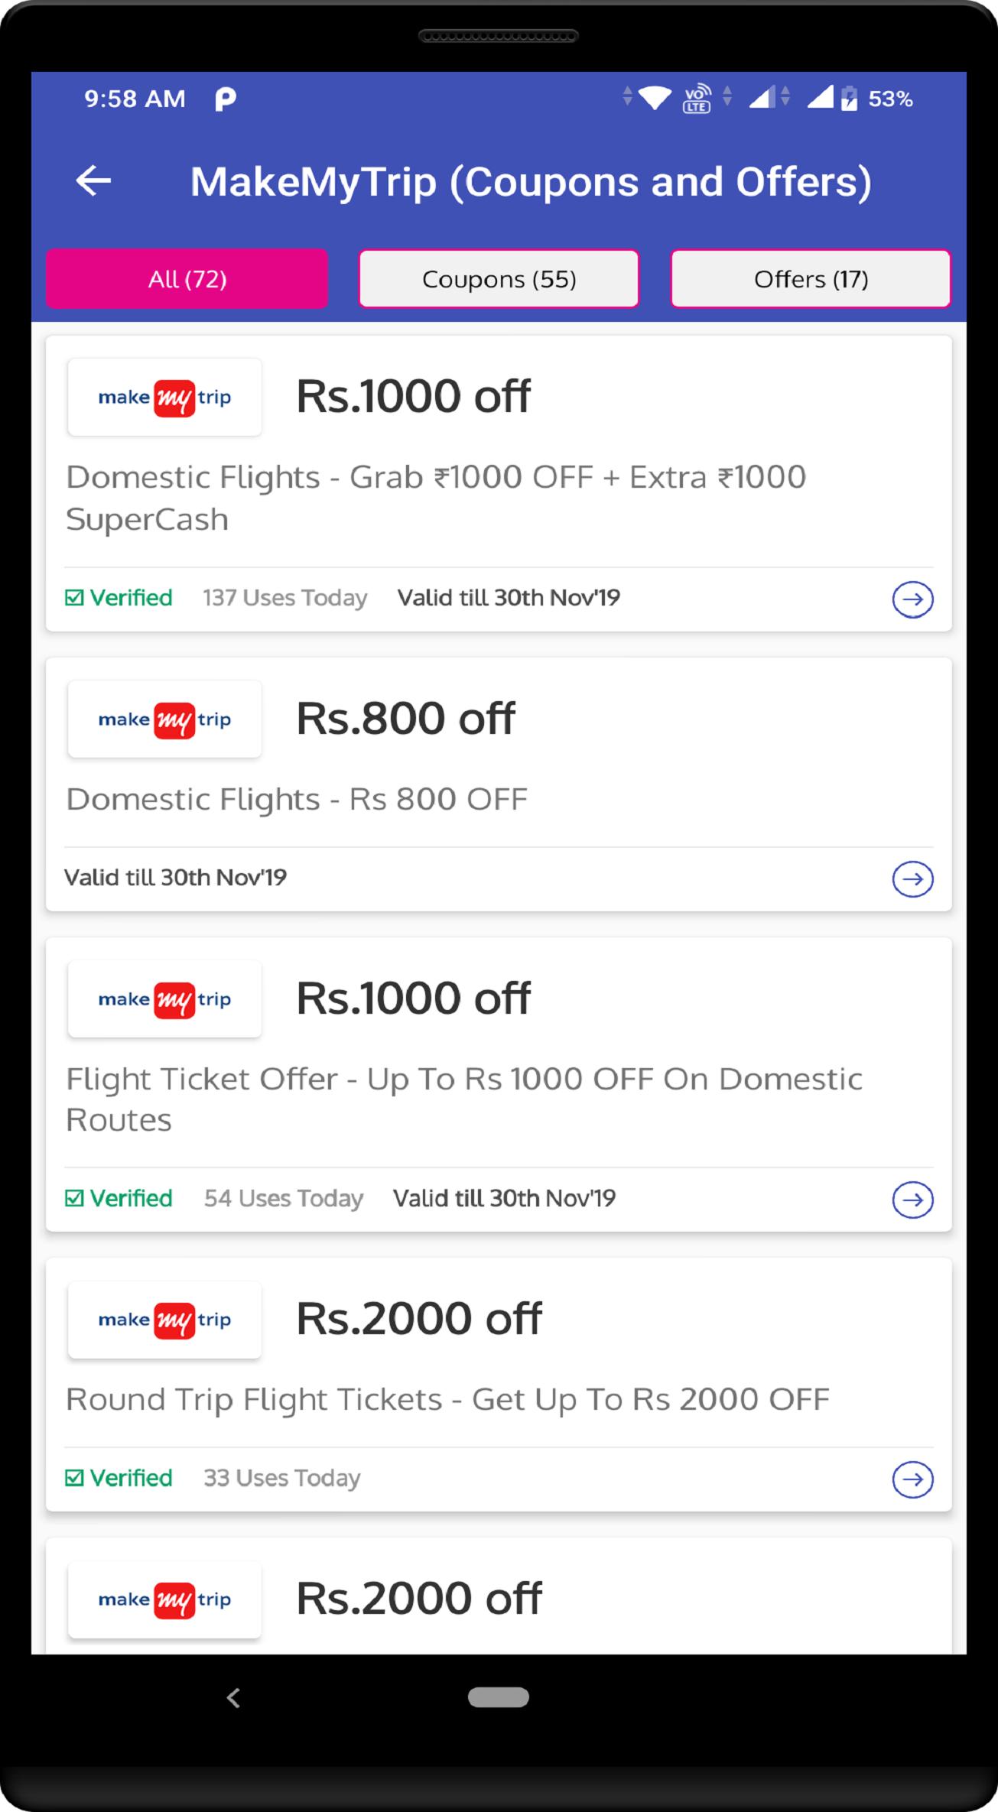This screenshot has width=998, height=1812.
Task: Tap MakeMyTrip logo on SuperCash coupon
Action: [x=164, y=398]
